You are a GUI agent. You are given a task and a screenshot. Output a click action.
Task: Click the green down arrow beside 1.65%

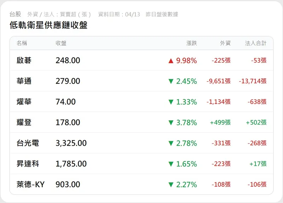click(171, 164)
